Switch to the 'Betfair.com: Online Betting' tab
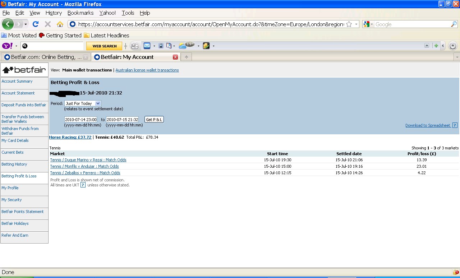 pyautogui.click(x=45, y=57)
